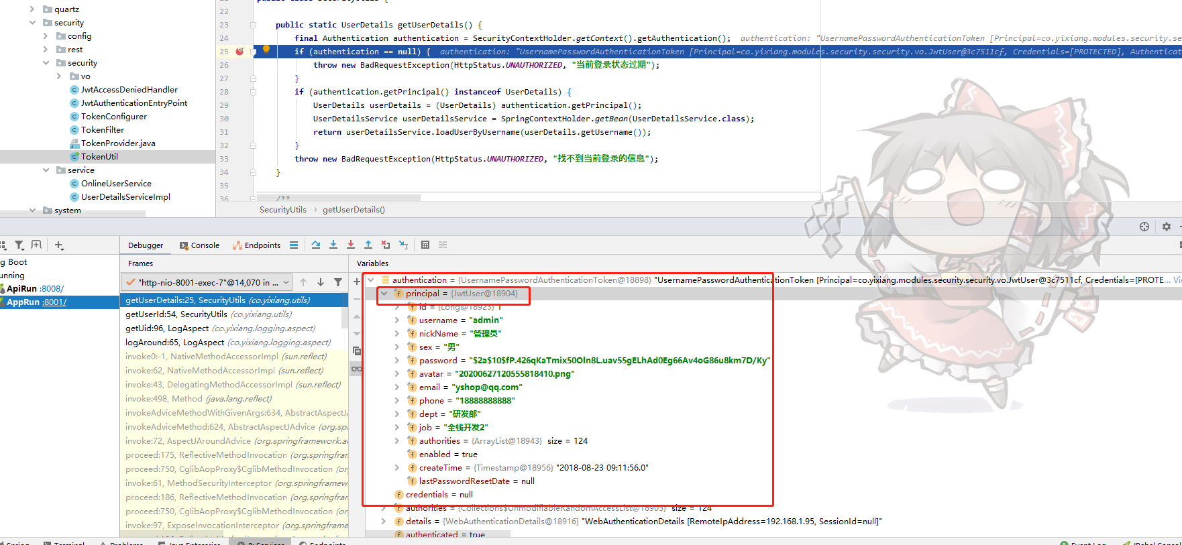The image size is (1182, 545).
Task: Click line 33 throw BadRequestException code
Action: click(x=476, y=159)
